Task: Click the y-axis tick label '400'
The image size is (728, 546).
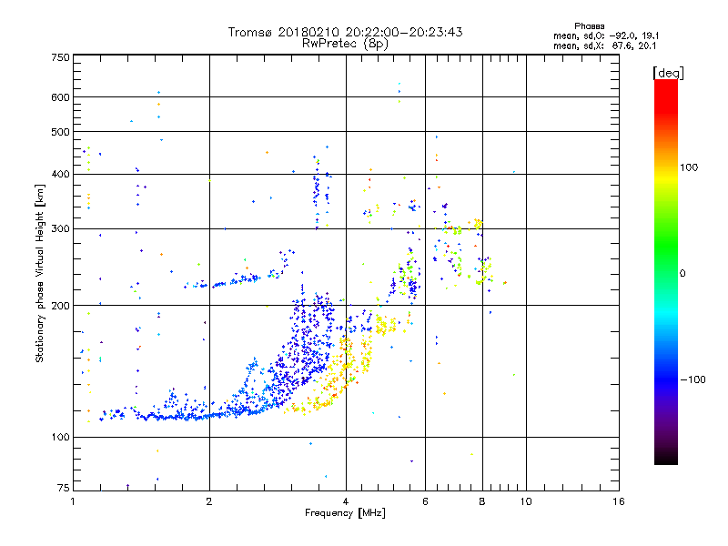Action: pos(60,174)
